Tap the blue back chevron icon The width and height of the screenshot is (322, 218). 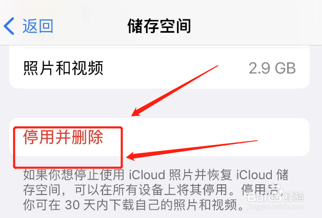pos(9,26)
